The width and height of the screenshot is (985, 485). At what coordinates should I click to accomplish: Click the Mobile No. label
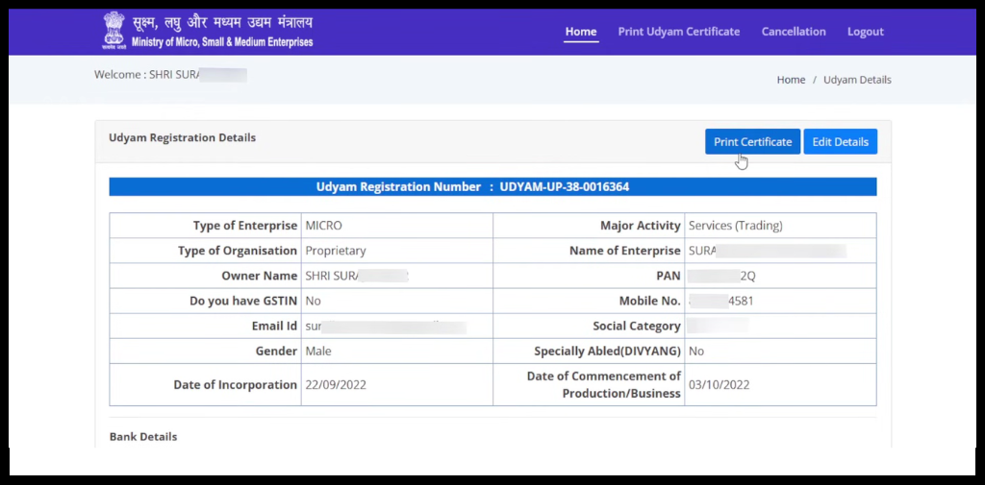[x=649, y=302]
